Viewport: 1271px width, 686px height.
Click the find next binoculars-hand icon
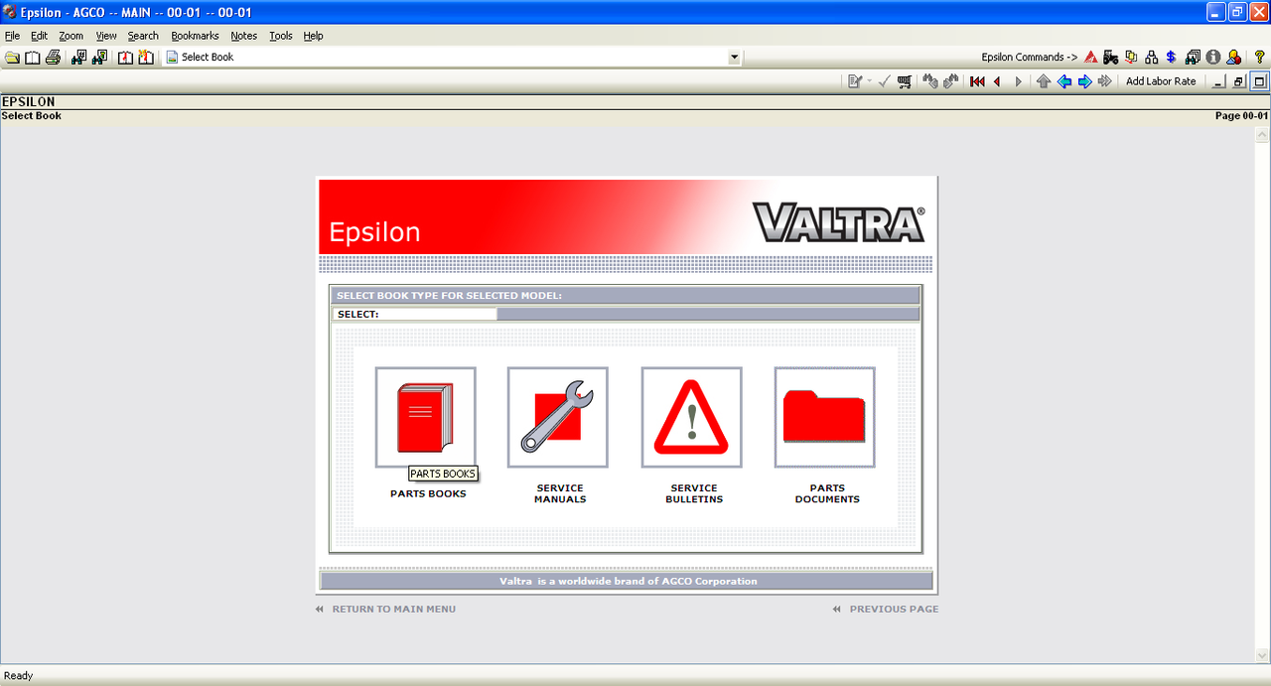click(951, 81)
